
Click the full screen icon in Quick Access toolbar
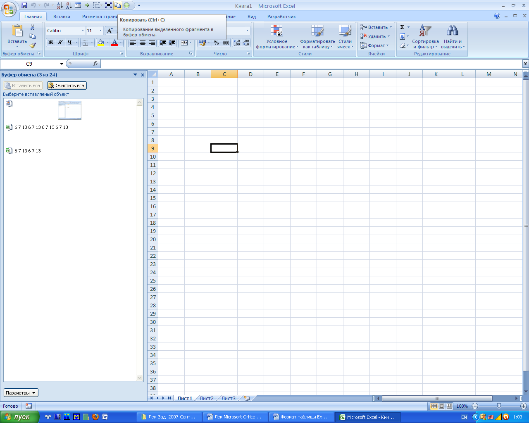pyautogui.click(x=108, y=5)
